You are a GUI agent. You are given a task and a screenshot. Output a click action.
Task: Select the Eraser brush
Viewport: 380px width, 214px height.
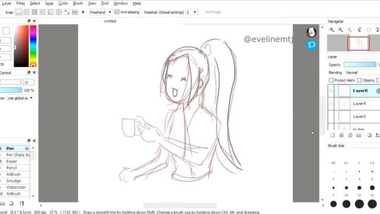(15, 161)
